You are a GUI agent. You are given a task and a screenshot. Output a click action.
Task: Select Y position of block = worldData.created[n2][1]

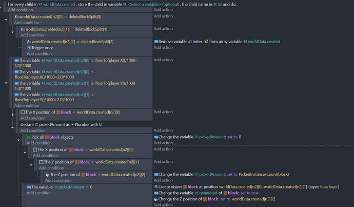tap(89, 162)
